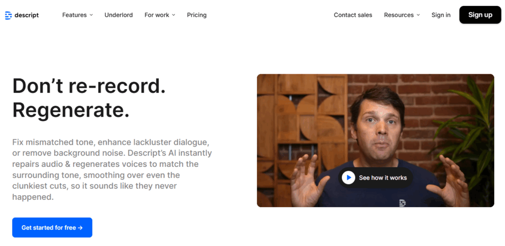Click the descript wordmark text
This screenshot has height=246, width=505.
coord(27,15)
